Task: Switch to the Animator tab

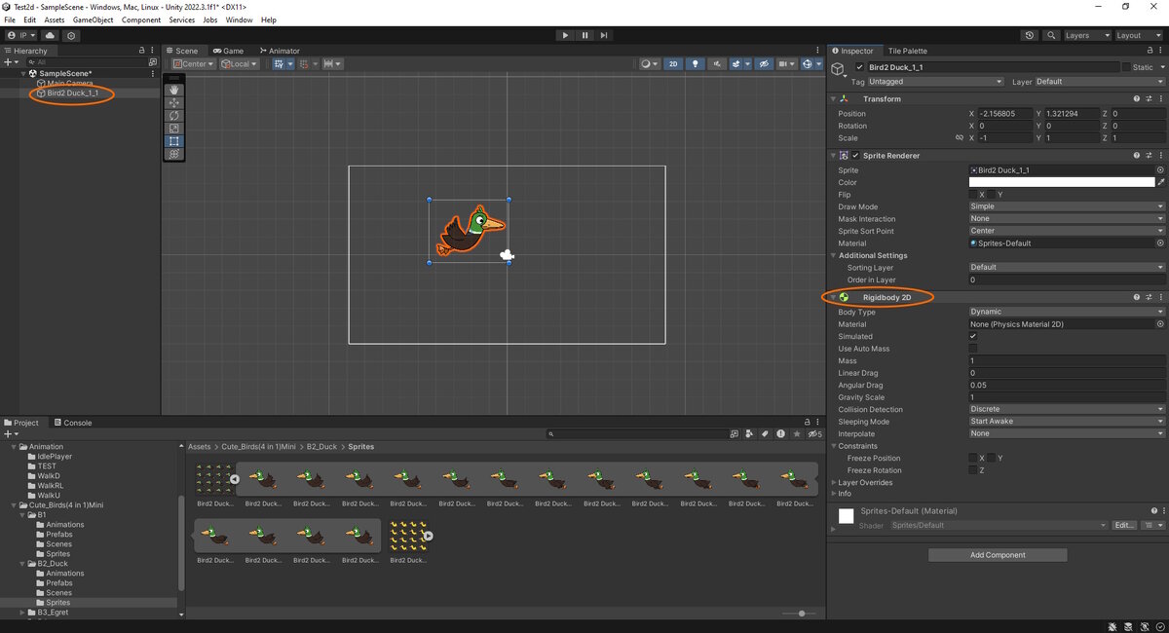Action: pos(278,51)
